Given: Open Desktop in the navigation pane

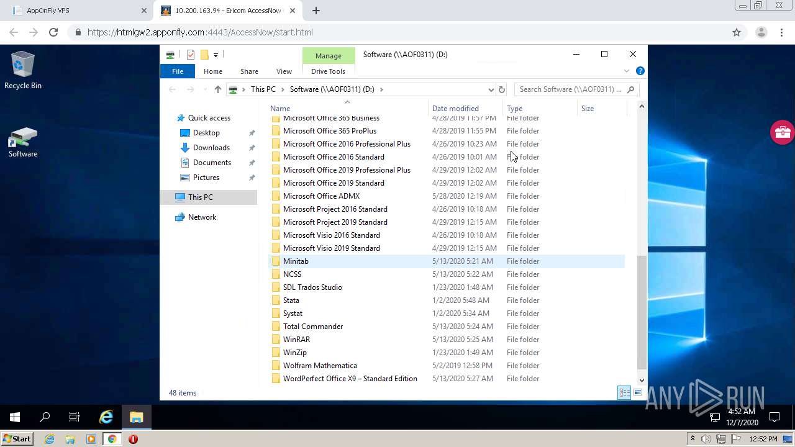Looking at the screenshot, I should (206, 133).
